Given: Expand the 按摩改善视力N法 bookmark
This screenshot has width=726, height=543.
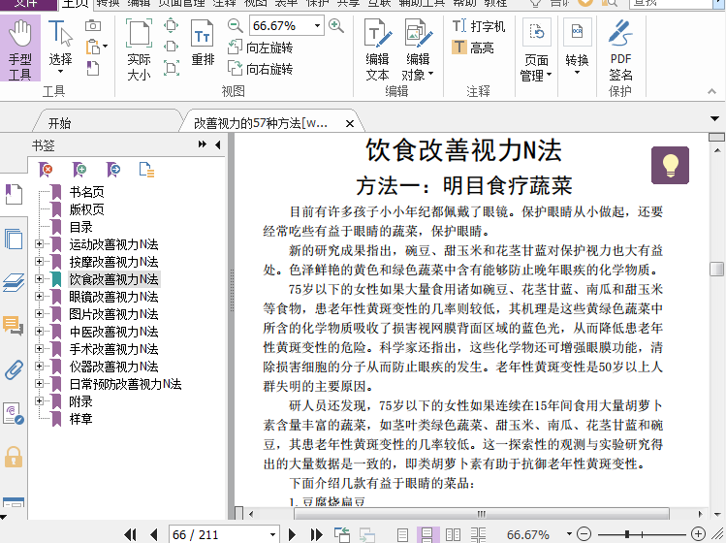Looking at the screenshot, I should (x=40, y=261).
